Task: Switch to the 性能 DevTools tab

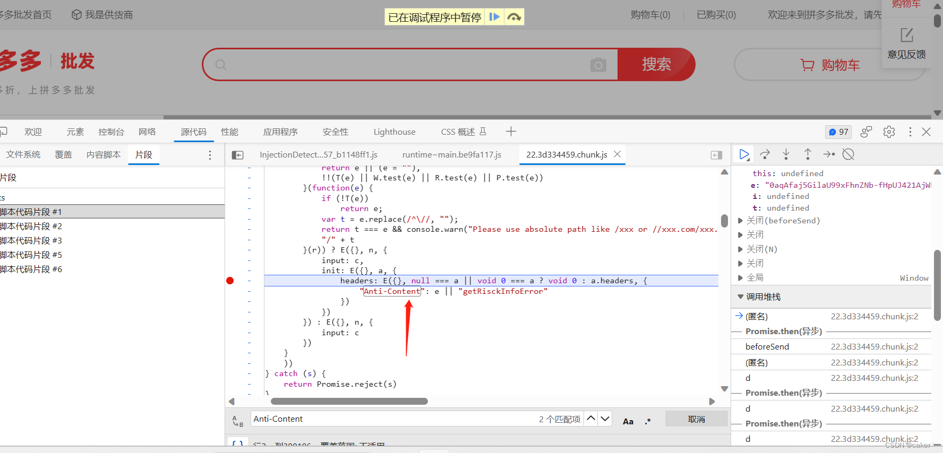Action: [x=229, y=132]
